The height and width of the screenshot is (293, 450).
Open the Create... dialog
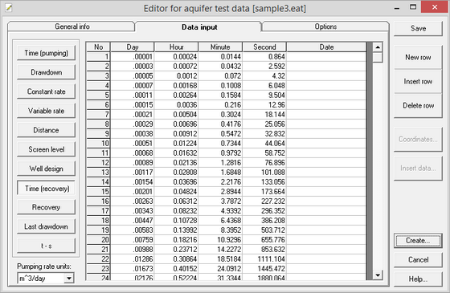[418, 241]
